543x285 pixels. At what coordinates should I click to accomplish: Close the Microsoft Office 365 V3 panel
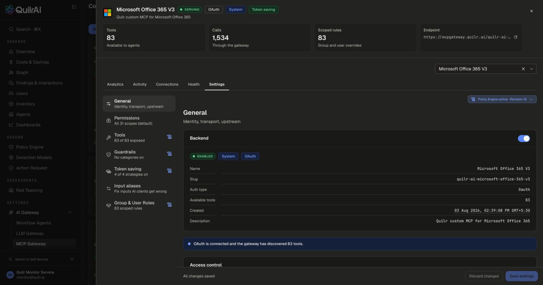[532, 11]
